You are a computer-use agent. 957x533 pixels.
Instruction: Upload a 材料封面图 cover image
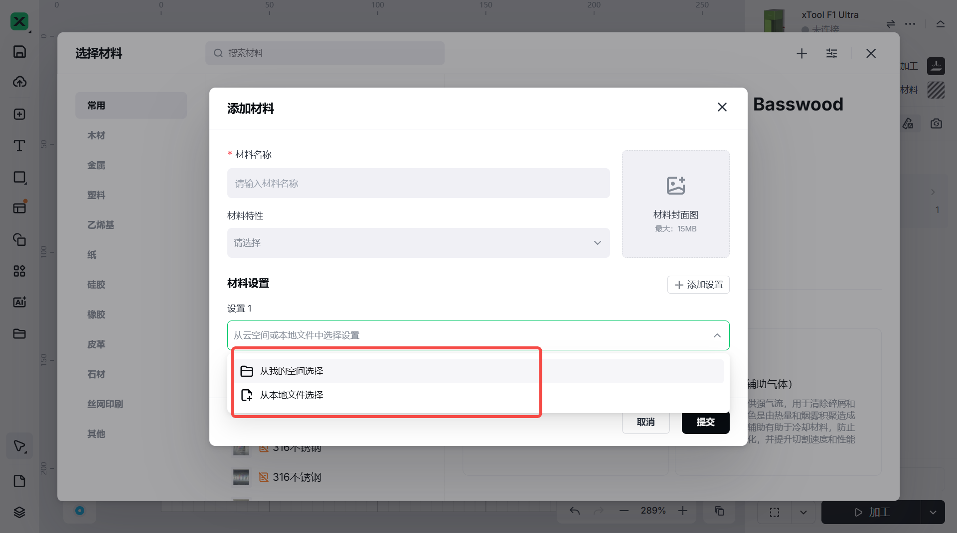pyautogui.click(x=675, y=204)
